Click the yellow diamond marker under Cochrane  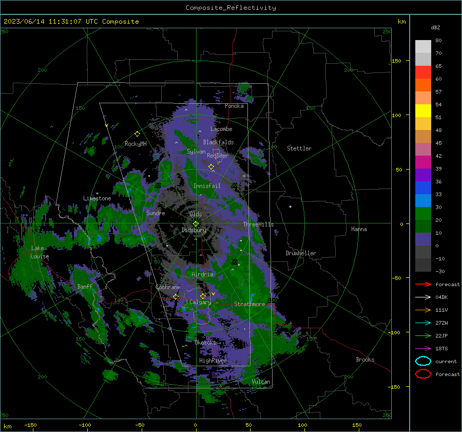coord(176,296)
